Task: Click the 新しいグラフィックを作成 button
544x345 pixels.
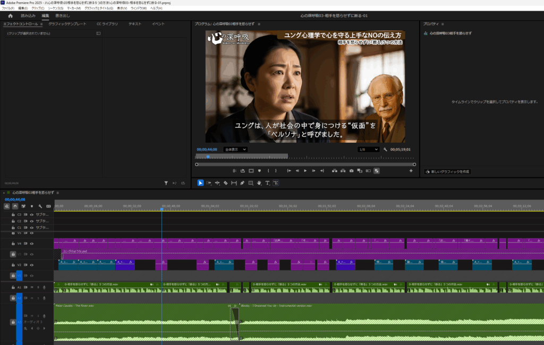Action: 447,171
